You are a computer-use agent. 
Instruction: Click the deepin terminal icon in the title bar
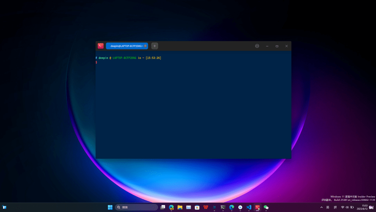100,46
